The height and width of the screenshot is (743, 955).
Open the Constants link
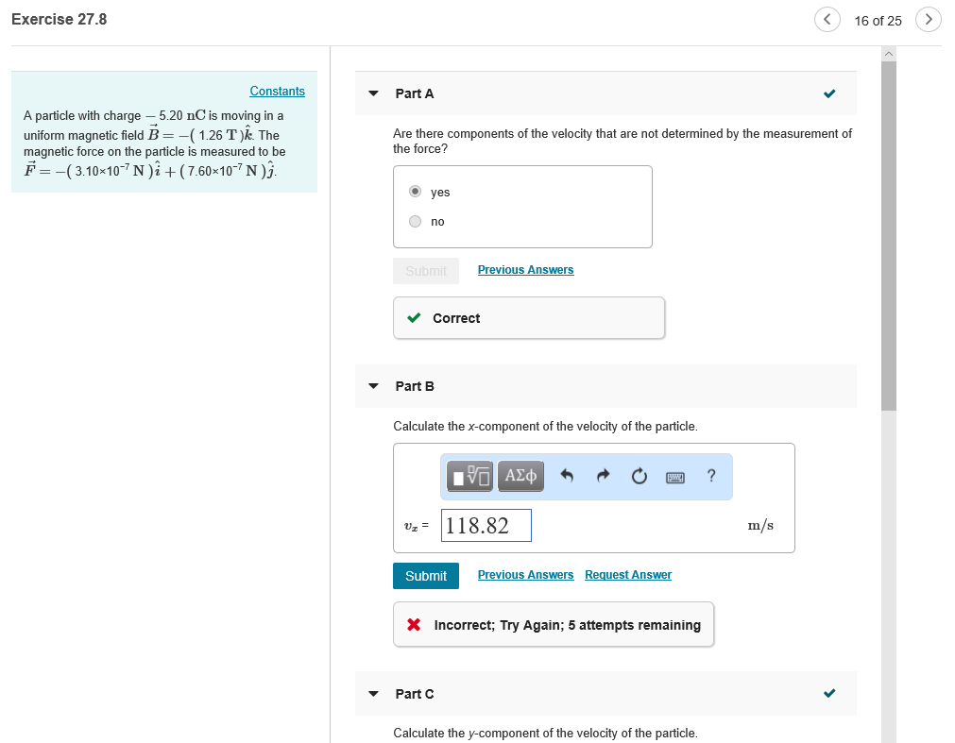coord(277,91)
